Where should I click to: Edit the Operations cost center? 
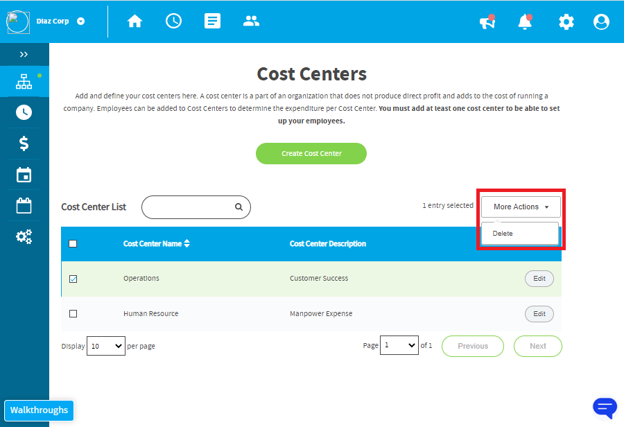[539, 279]
